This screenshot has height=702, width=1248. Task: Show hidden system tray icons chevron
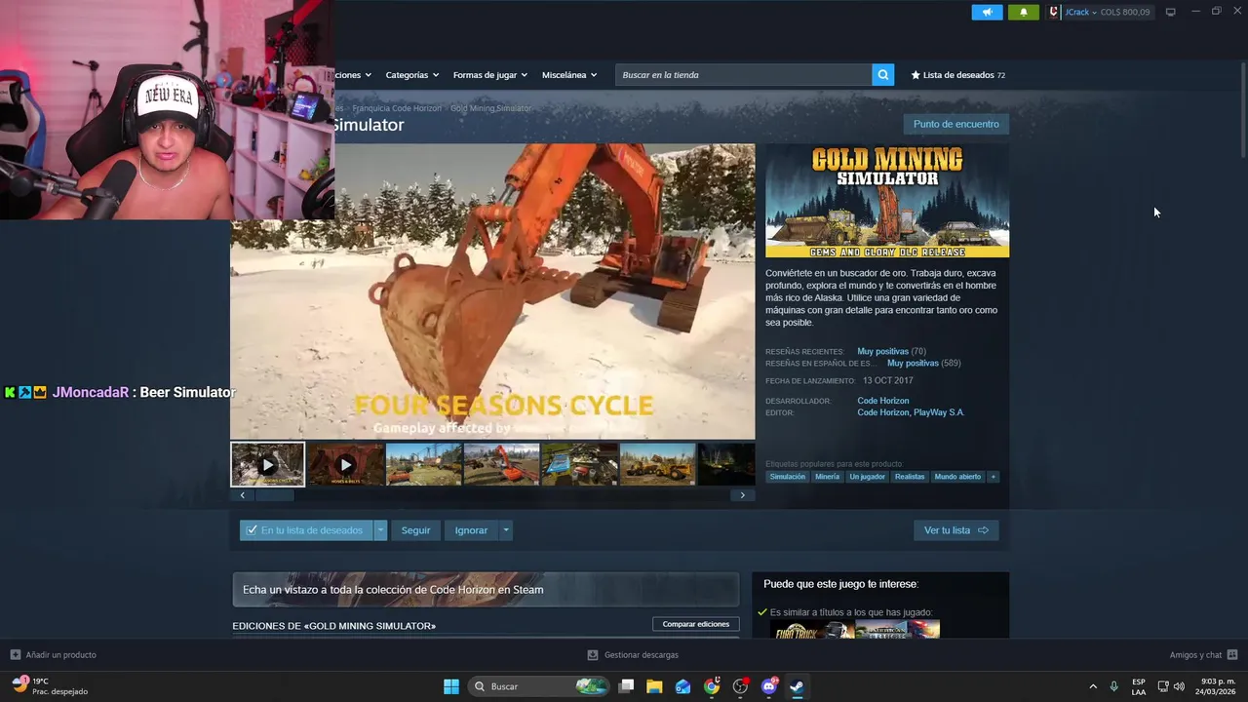[x=1093, y=686]
